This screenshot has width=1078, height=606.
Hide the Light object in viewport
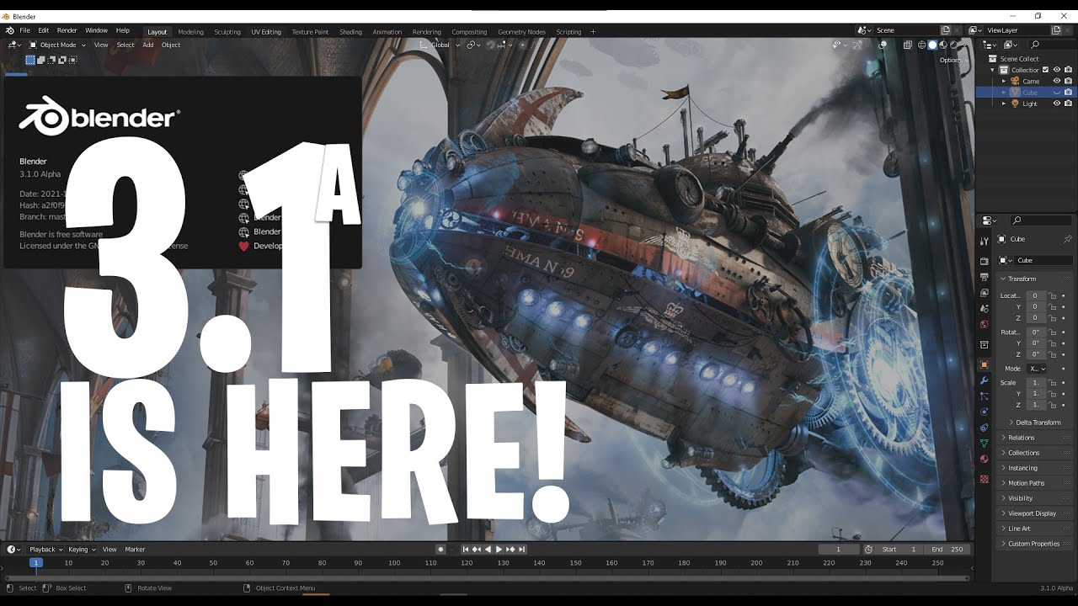[1056, 104]
